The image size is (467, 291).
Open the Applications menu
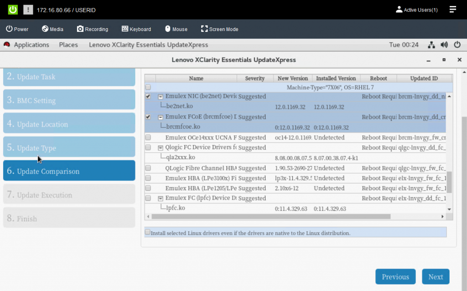pos(31,45)
